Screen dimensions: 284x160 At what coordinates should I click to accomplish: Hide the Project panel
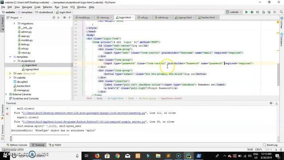[x=70, y=18]
